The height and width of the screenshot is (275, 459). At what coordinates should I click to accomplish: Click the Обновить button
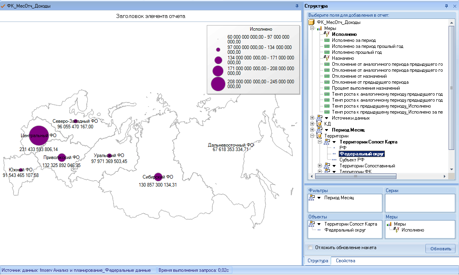click(x=441, y=249)
